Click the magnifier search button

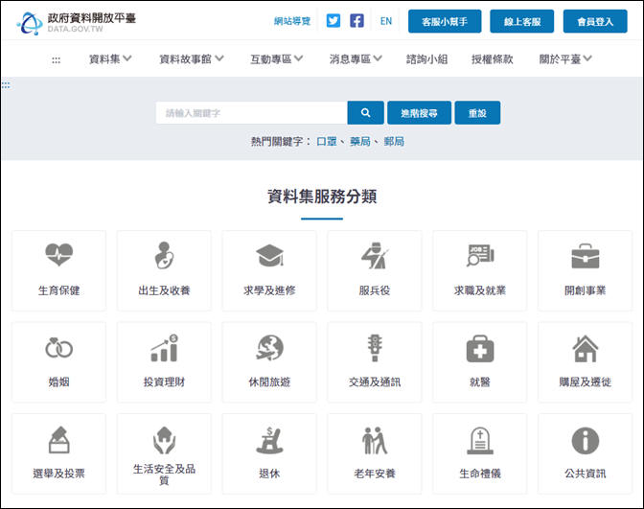[x=365, y=112]
